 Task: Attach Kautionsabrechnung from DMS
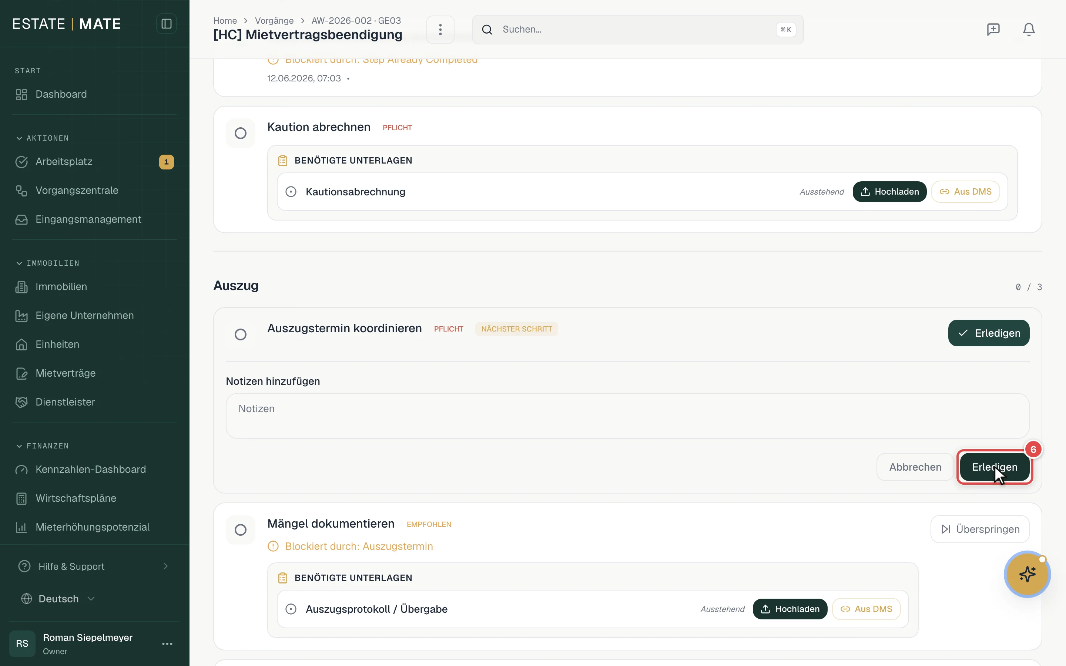point(965,192)
